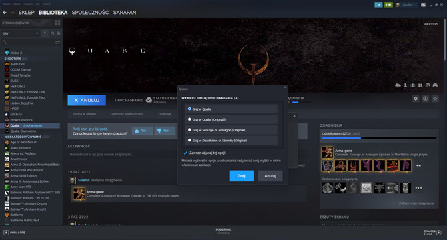Click the Sarafan user avatar
Viewport: 447px width, 240px height.
coord(398,5)
